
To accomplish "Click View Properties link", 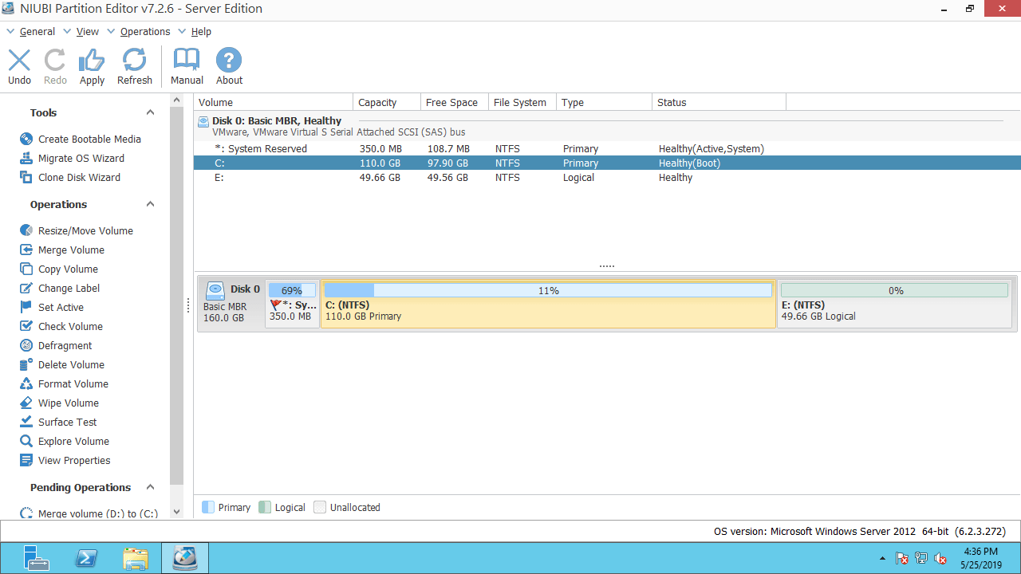I will click(74, 460).
